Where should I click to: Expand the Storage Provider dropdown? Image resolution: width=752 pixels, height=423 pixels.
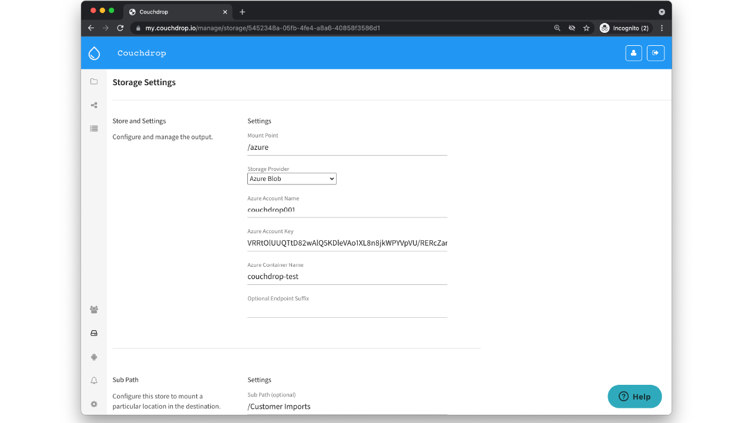point(291,179)
